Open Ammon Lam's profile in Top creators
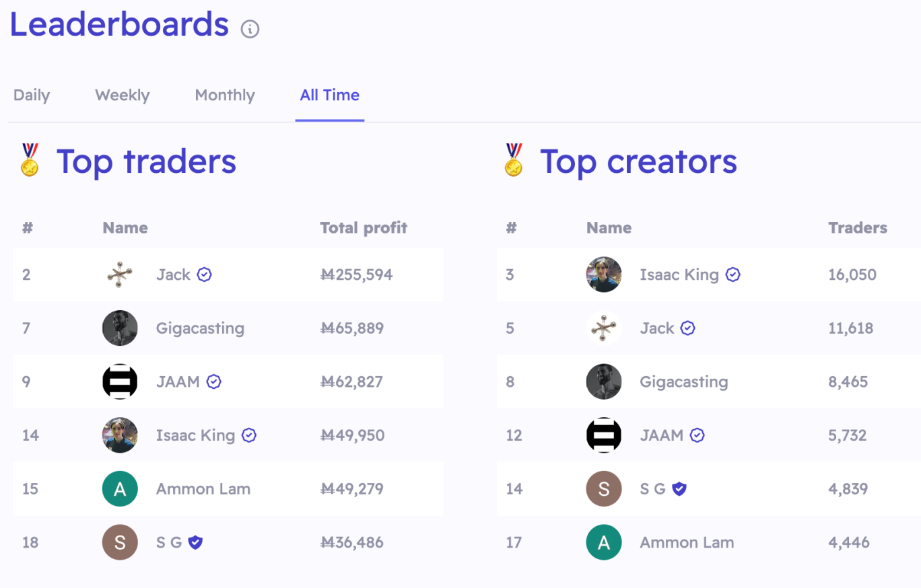 click(687, 542)
